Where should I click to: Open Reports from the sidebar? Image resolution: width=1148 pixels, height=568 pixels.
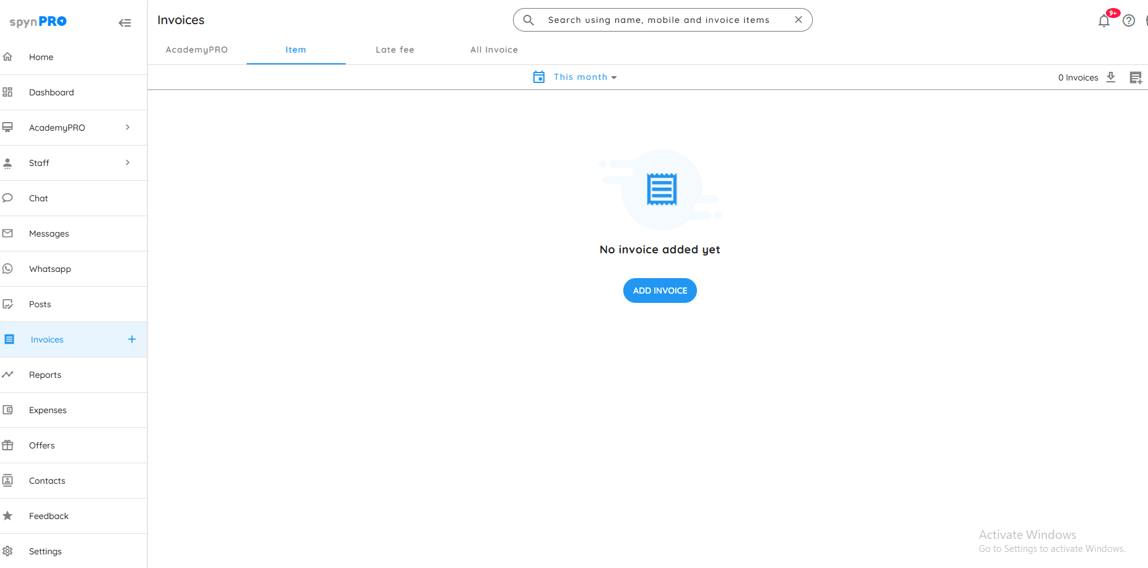[x=45, y=375]
